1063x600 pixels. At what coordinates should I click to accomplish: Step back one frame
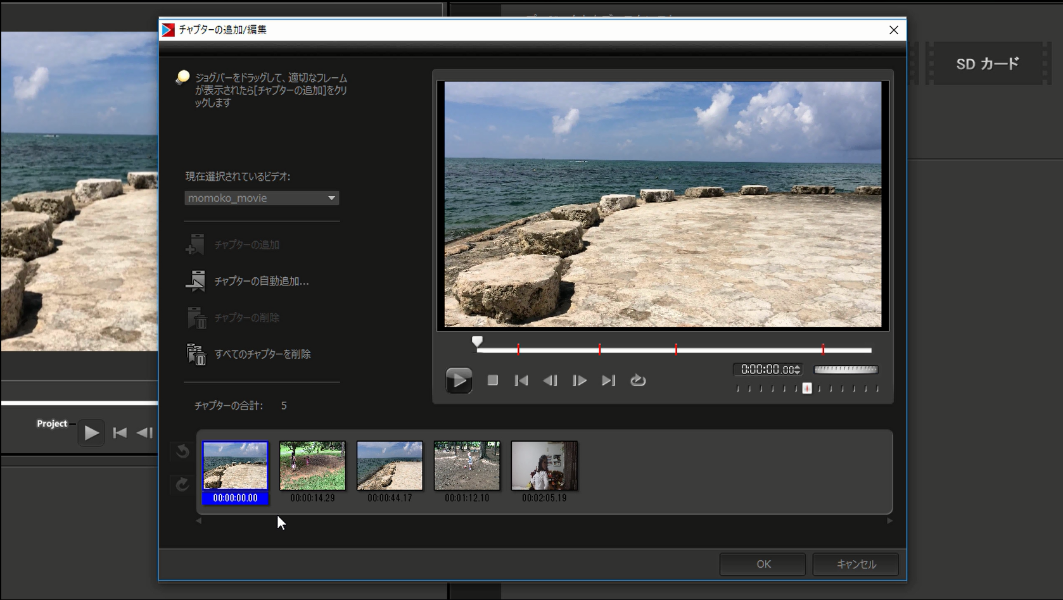click(550, 380)
